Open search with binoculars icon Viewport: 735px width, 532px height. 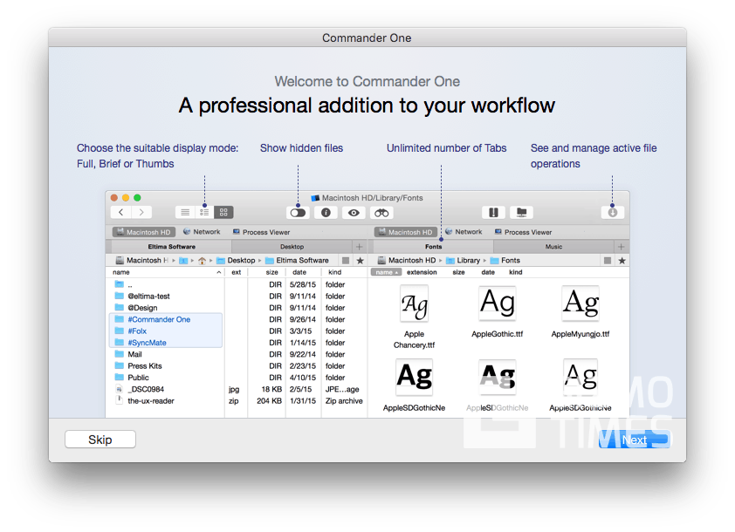tap(381, 213)
